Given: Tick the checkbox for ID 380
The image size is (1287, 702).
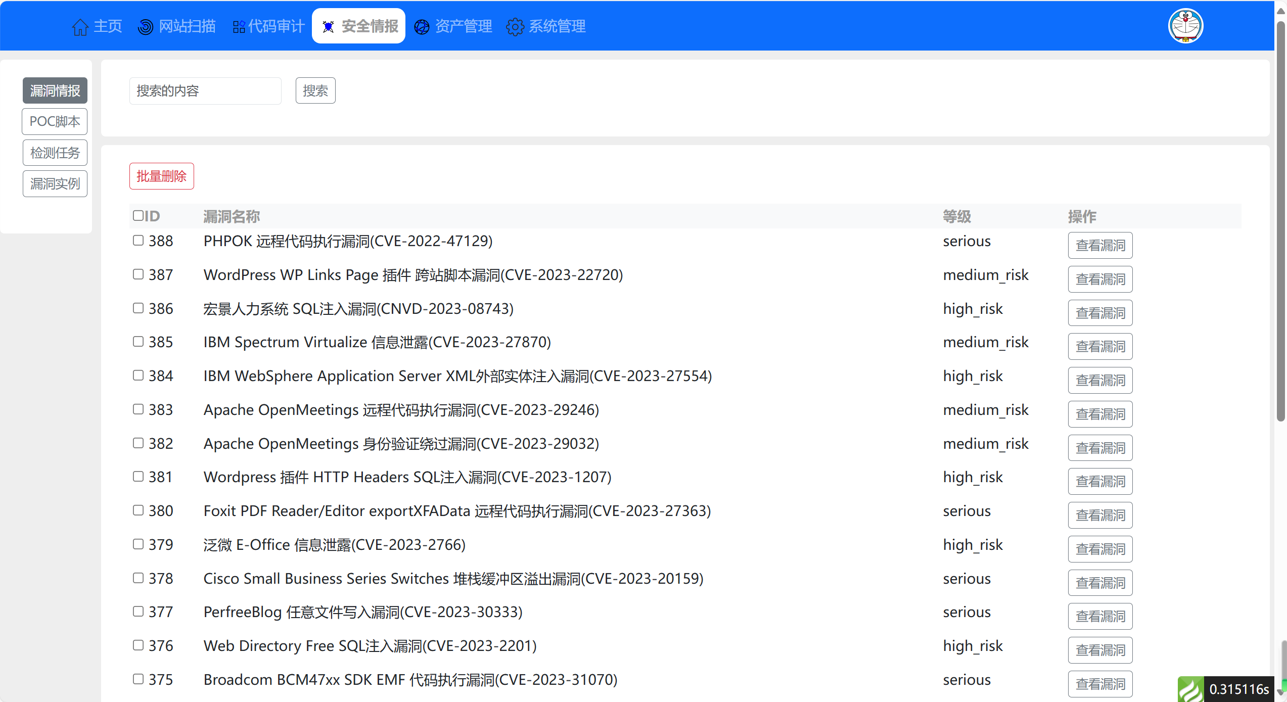Looking at the screenshot, I should pos(138,510).
